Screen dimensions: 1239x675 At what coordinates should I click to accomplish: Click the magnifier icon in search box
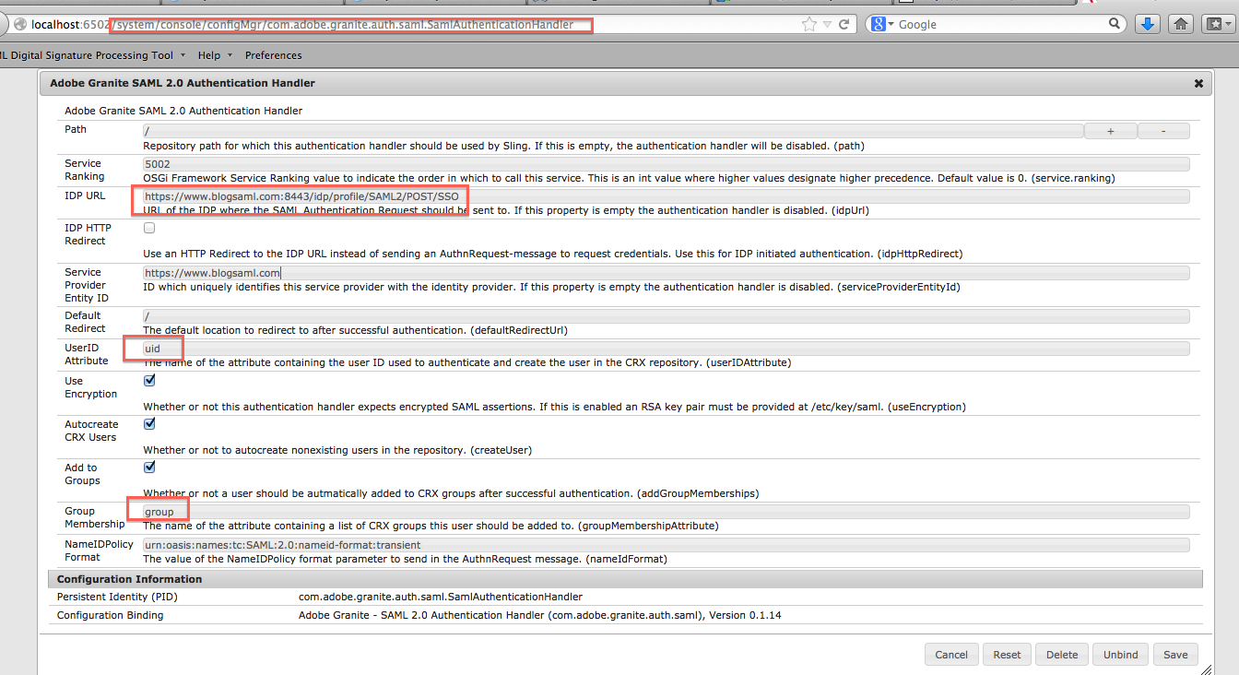coord(1115,24)
